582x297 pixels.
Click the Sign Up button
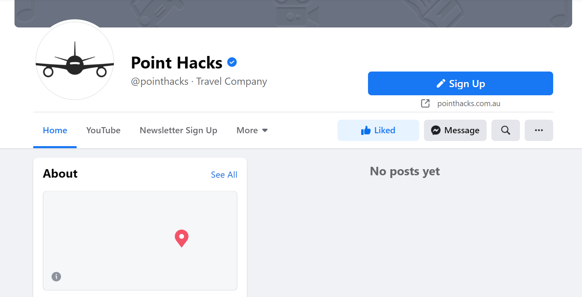460,83
